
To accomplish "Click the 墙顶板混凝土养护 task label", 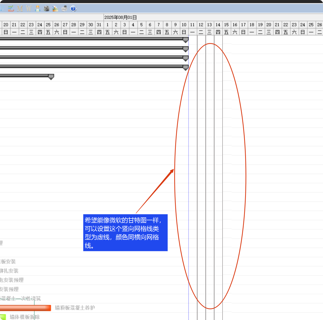I will (75, 308).
